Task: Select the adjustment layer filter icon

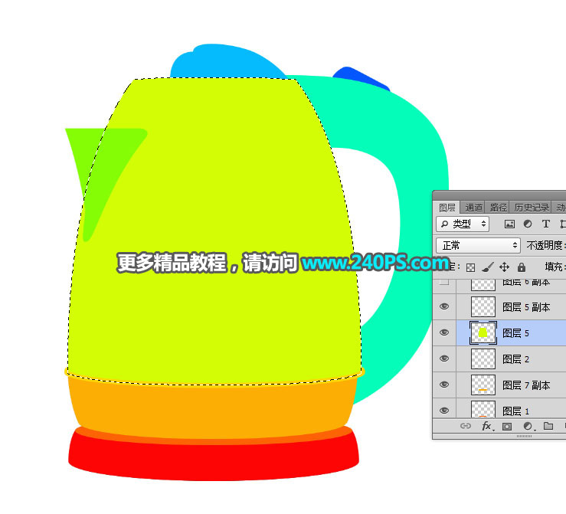Action: point(528,224)
